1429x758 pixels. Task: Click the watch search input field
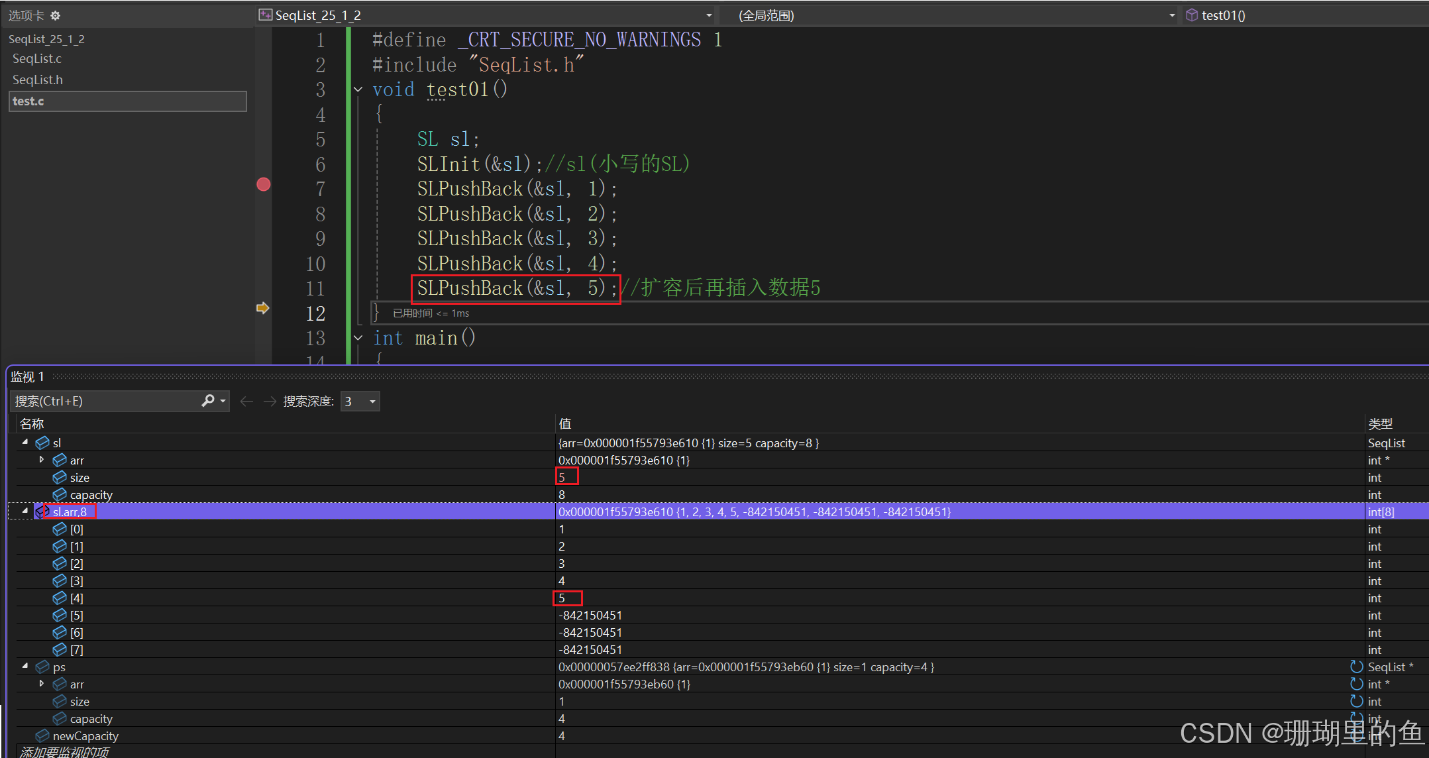(x=106, y=402)
